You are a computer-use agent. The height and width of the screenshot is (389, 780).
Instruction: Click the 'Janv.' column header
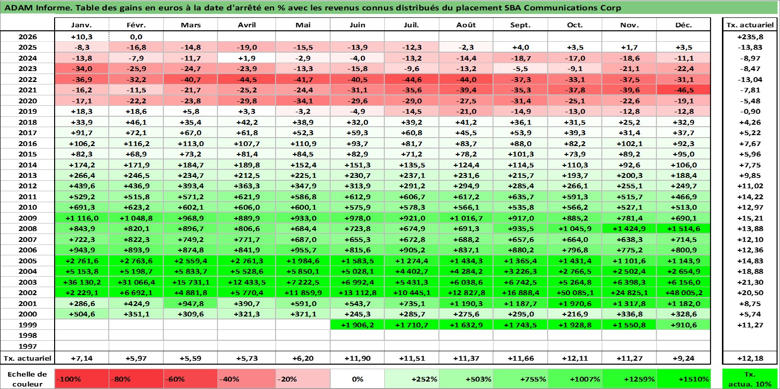pos(81,25)
